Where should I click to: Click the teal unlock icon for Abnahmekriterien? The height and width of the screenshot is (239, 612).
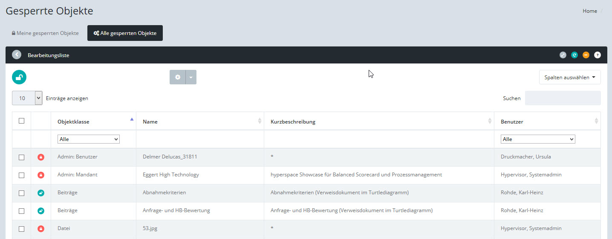pyautogui.click(x=41, y=193)
